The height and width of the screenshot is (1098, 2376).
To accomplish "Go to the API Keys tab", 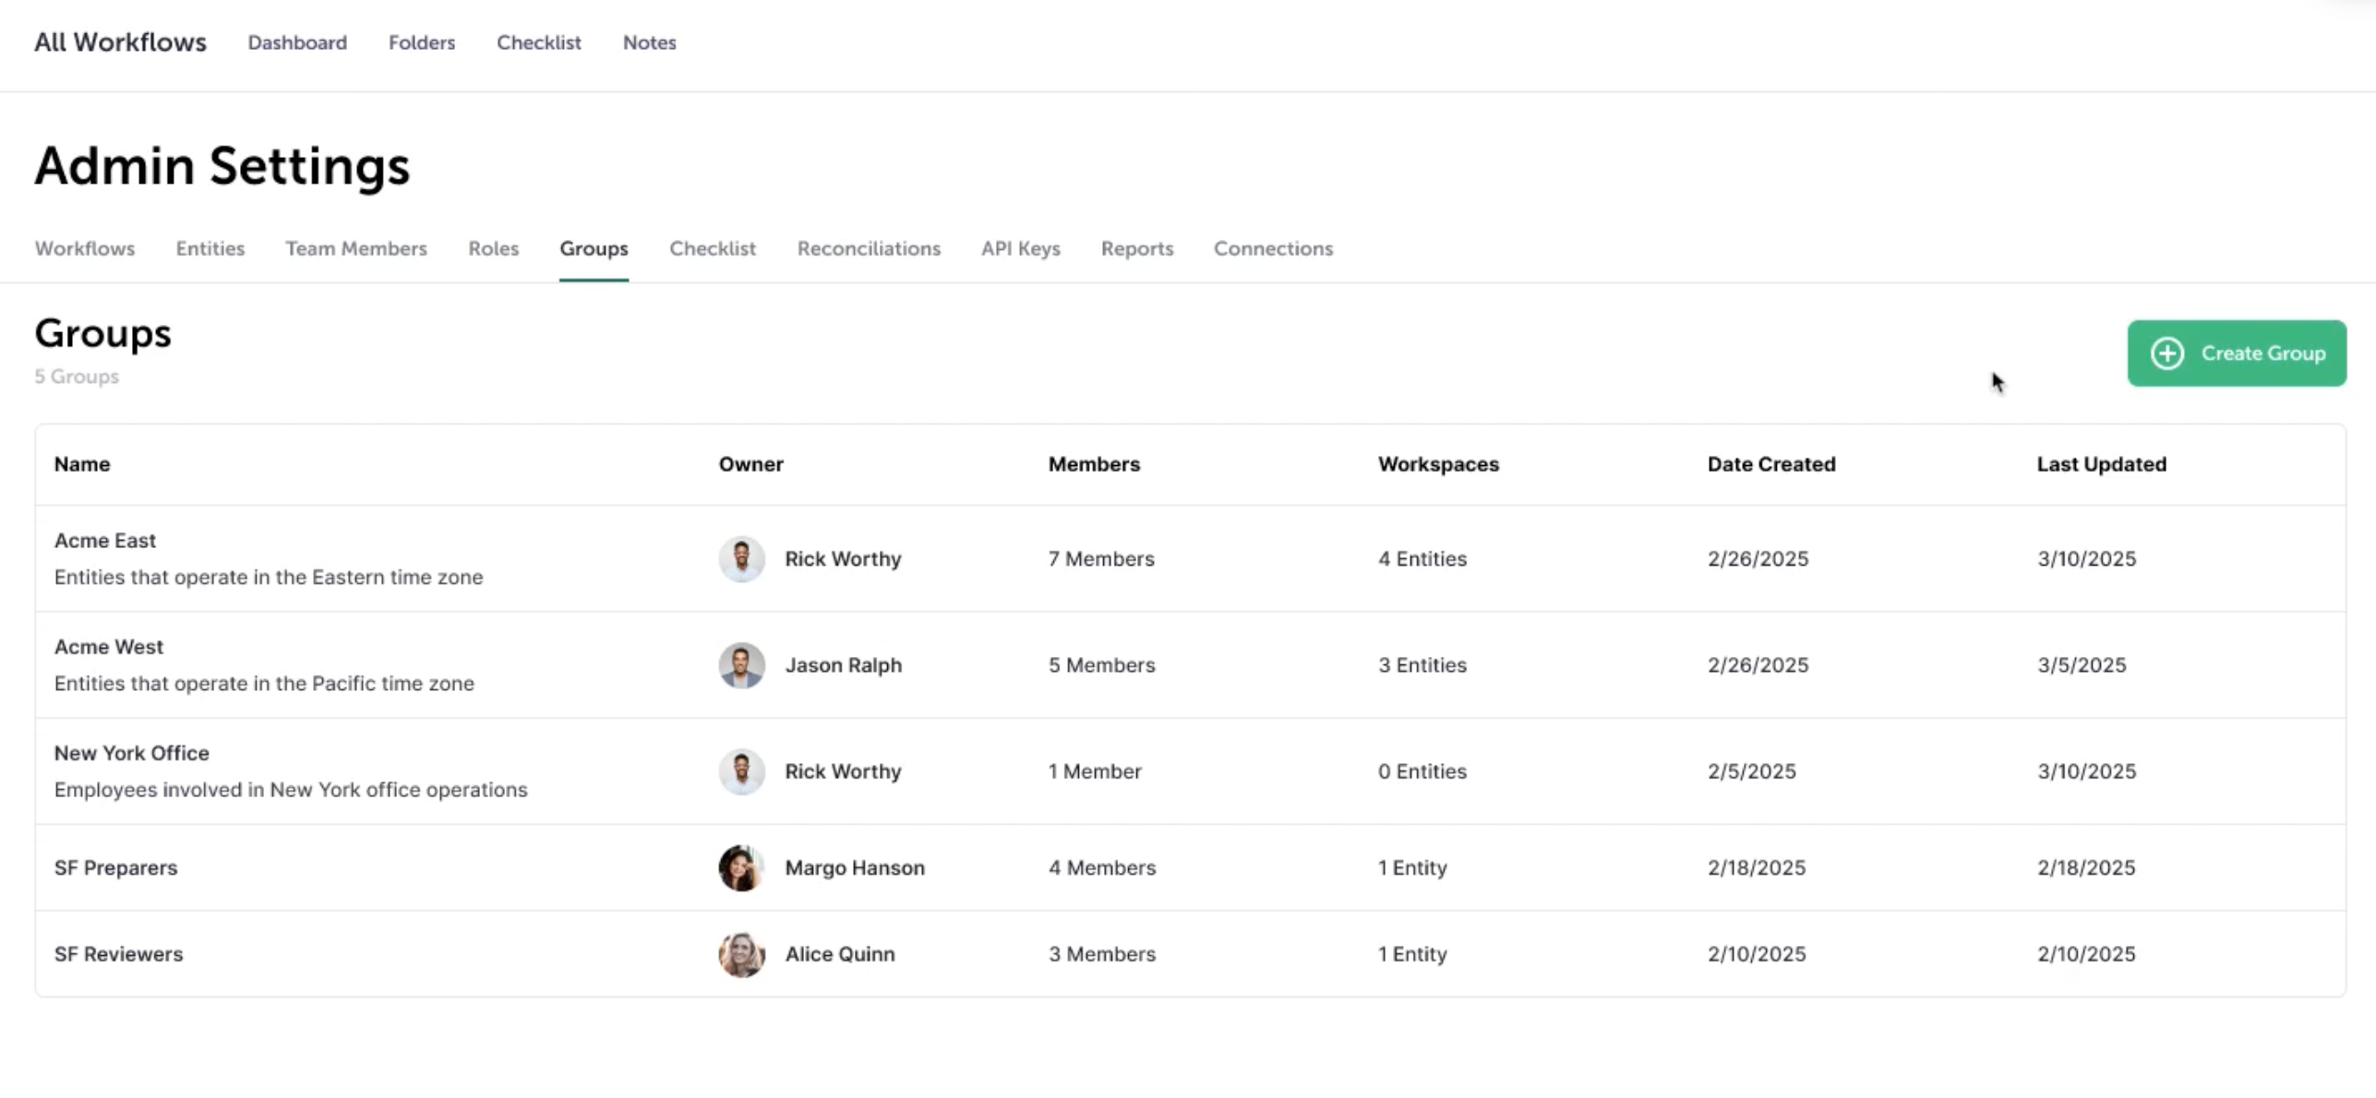I will click(x=1020, y=248).
